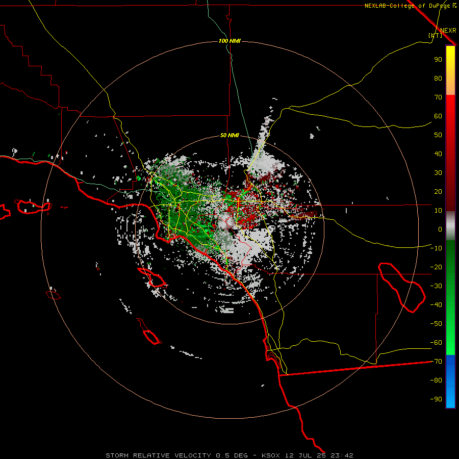
Task: Click the '12 JUL 25' date in the footer
Action: click(306, 455)
